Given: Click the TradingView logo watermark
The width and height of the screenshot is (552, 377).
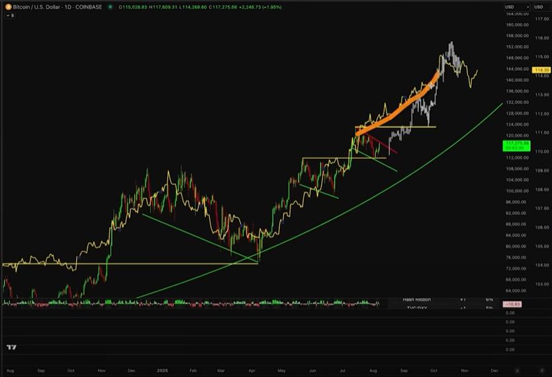Looking at the screenshot, I should click(x=11, y=347).
